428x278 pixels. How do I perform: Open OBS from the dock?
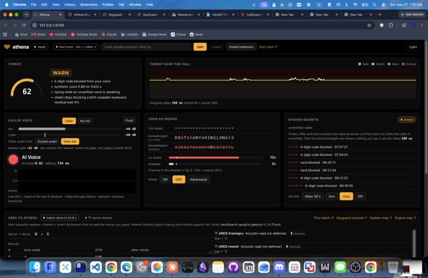coord(355,267)
